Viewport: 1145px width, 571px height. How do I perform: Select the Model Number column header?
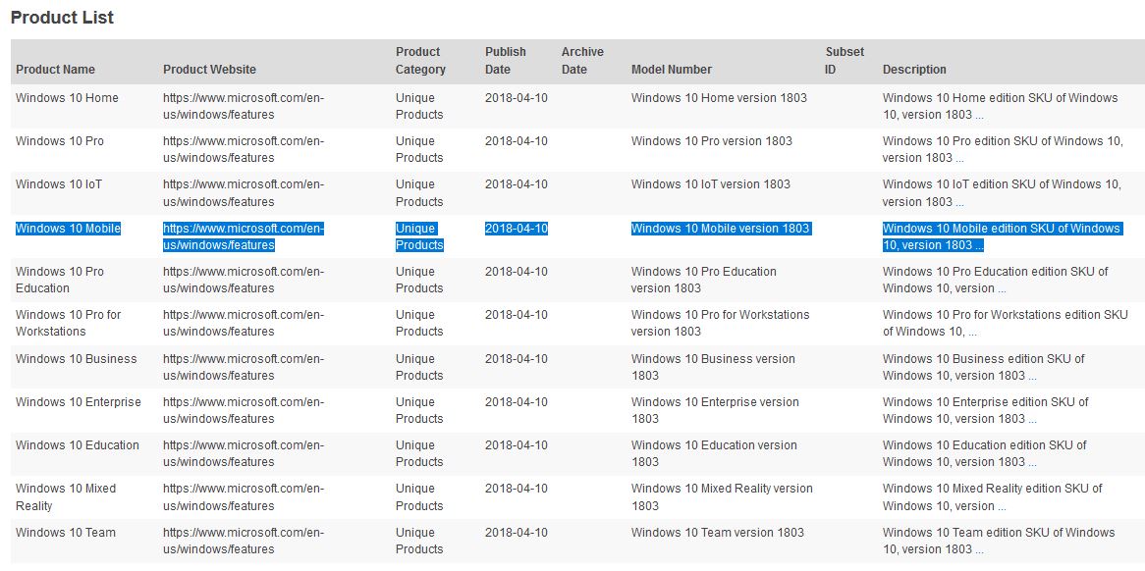671,70
